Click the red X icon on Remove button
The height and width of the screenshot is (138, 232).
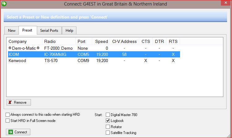(10, 102)
